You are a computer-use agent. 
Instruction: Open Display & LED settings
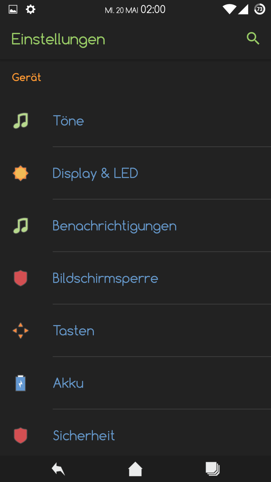tap(95, 173)
